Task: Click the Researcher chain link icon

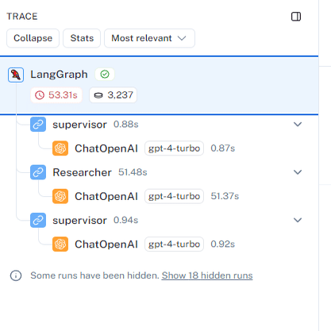Action: click(x=38, y=172)
